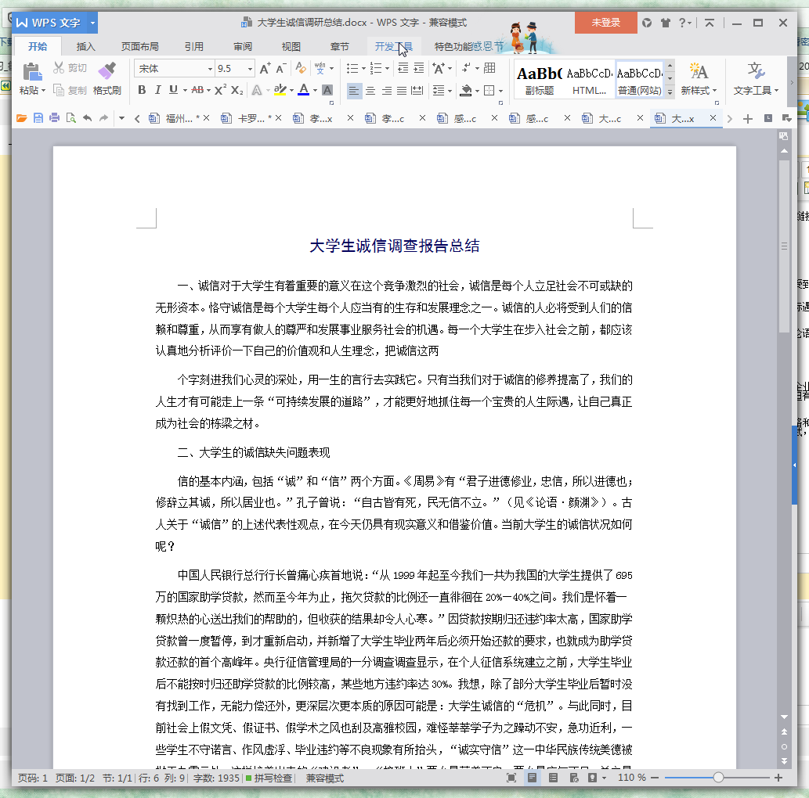Toggle character shading button
The width and height of the screenshot is (809, 798).
[327, 90]
